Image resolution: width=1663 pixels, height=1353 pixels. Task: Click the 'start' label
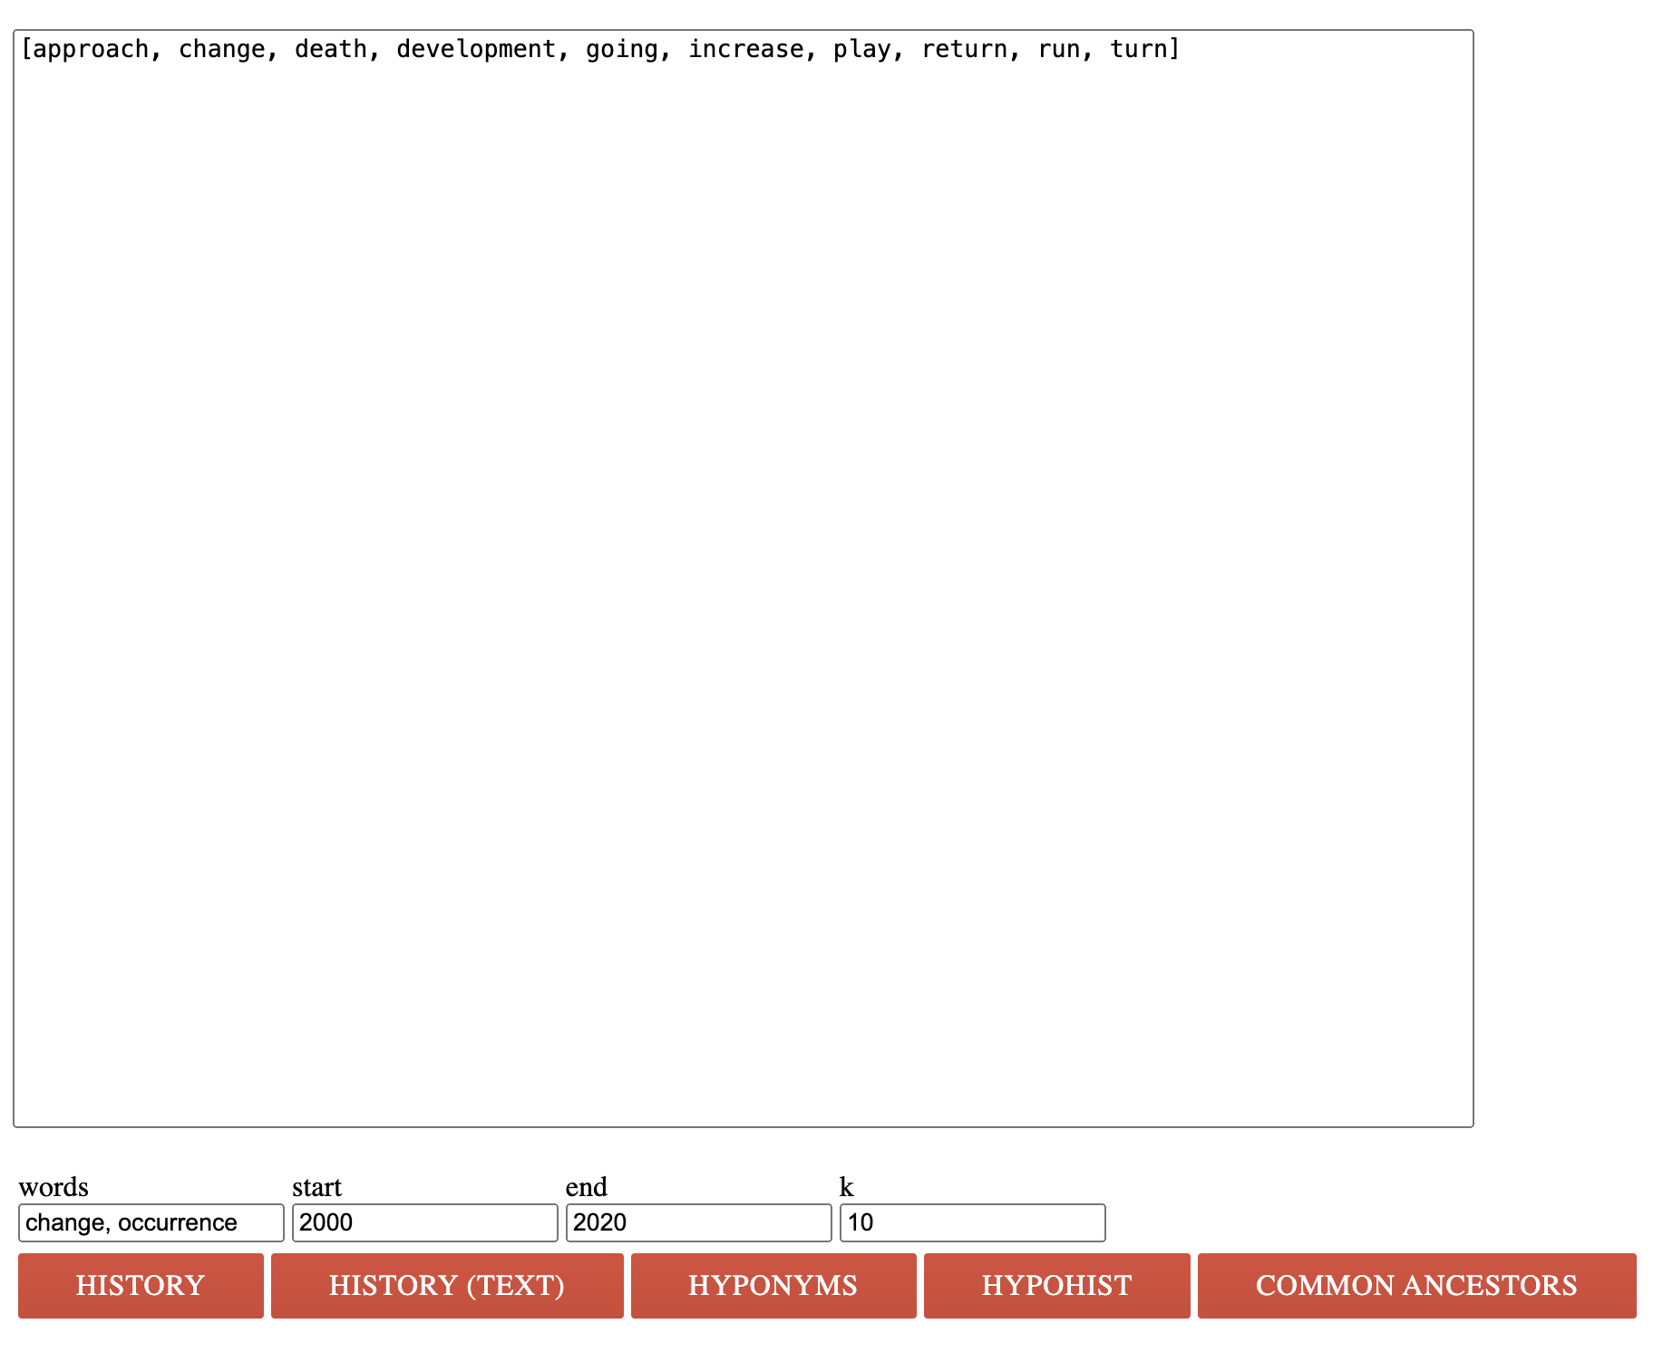316,1186
